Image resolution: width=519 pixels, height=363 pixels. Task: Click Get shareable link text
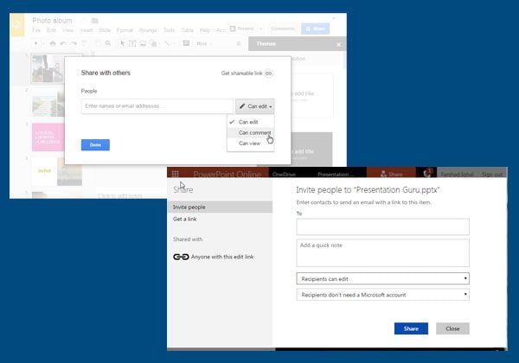point(241,73)
